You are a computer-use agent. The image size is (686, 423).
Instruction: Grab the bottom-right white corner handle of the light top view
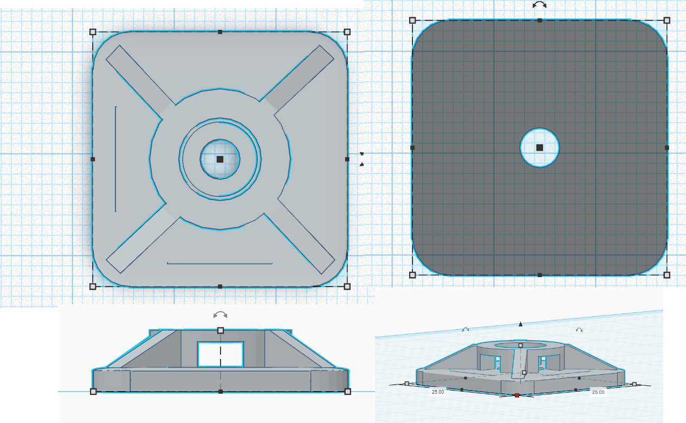[x=347, y=286]
